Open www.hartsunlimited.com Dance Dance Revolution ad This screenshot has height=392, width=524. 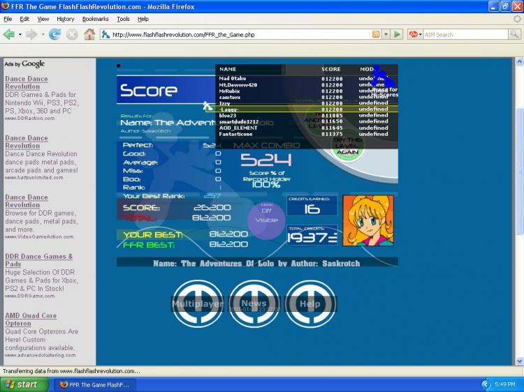27,142
